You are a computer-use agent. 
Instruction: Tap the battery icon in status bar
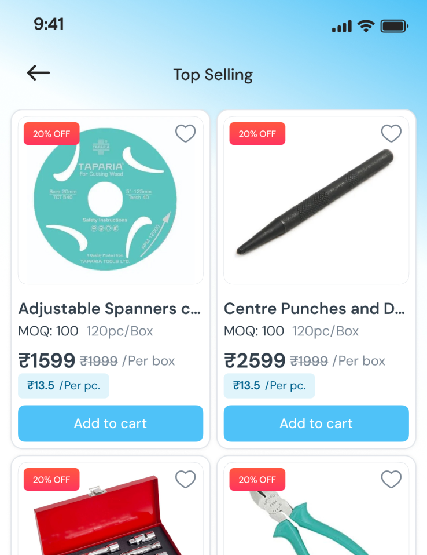tap(394, 26)
